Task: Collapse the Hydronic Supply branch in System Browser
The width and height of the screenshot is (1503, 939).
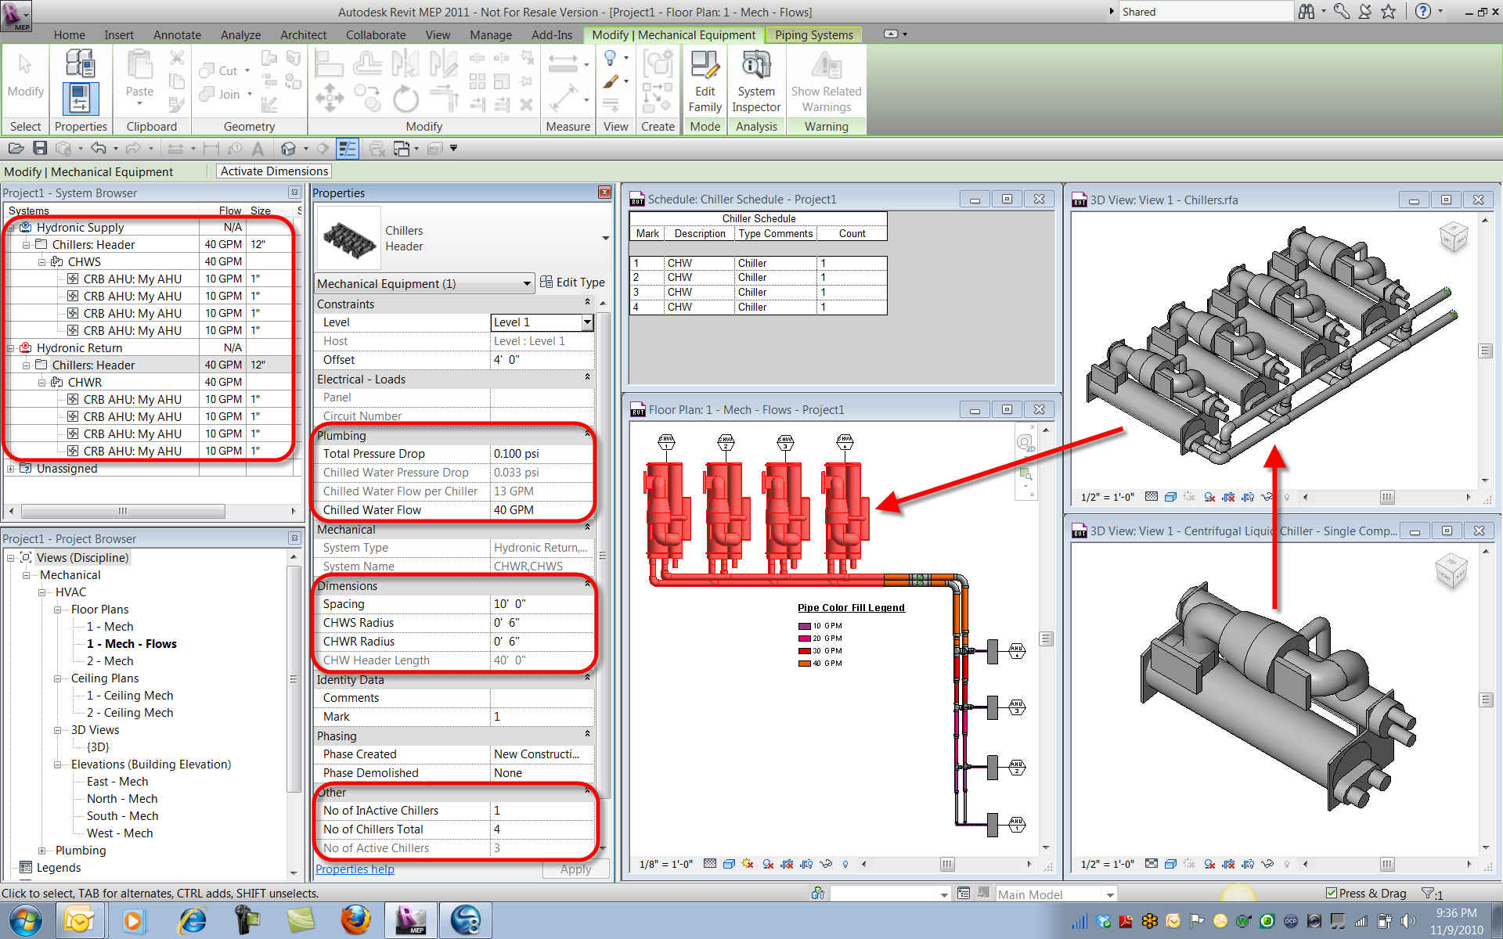Action: coord(10,227)
